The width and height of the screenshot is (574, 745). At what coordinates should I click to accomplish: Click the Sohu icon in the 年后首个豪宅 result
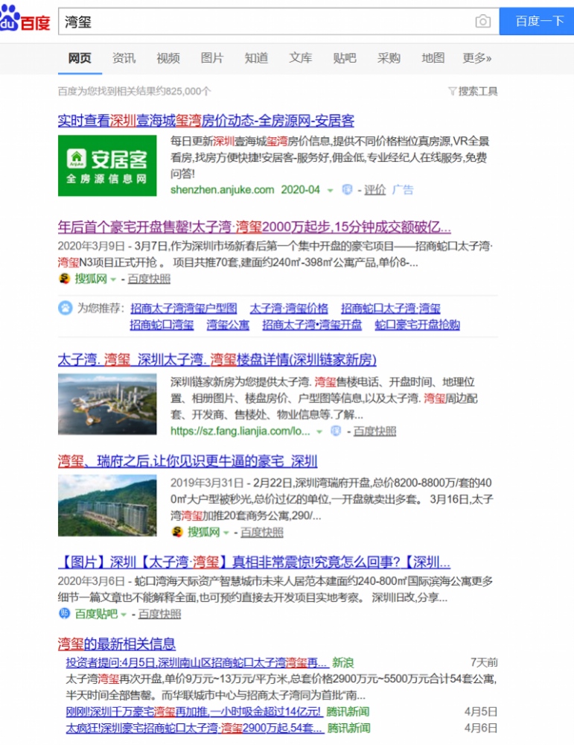point(65,279)
